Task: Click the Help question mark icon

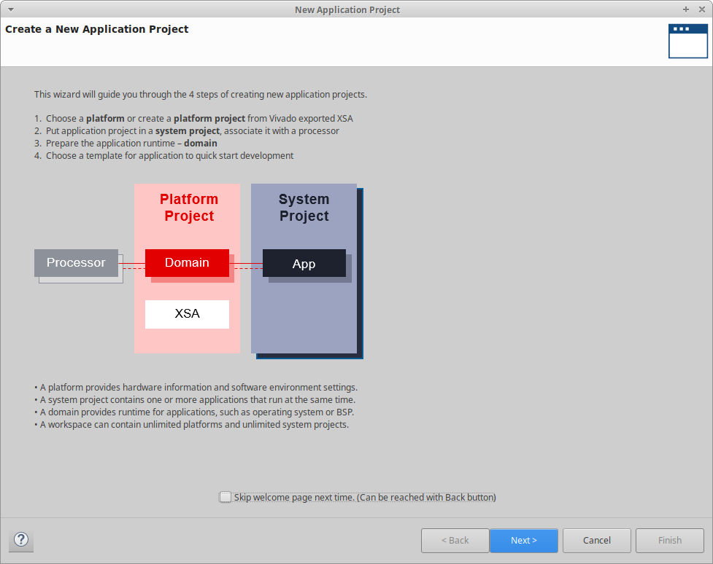Action: pos(21,540)
